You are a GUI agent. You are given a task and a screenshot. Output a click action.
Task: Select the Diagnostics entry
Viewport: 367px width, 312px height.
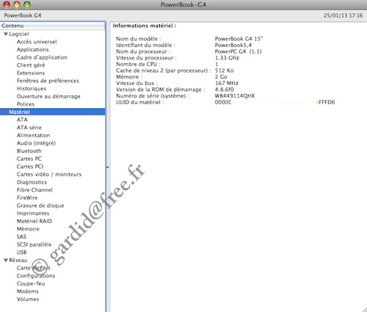pos(32,182)
